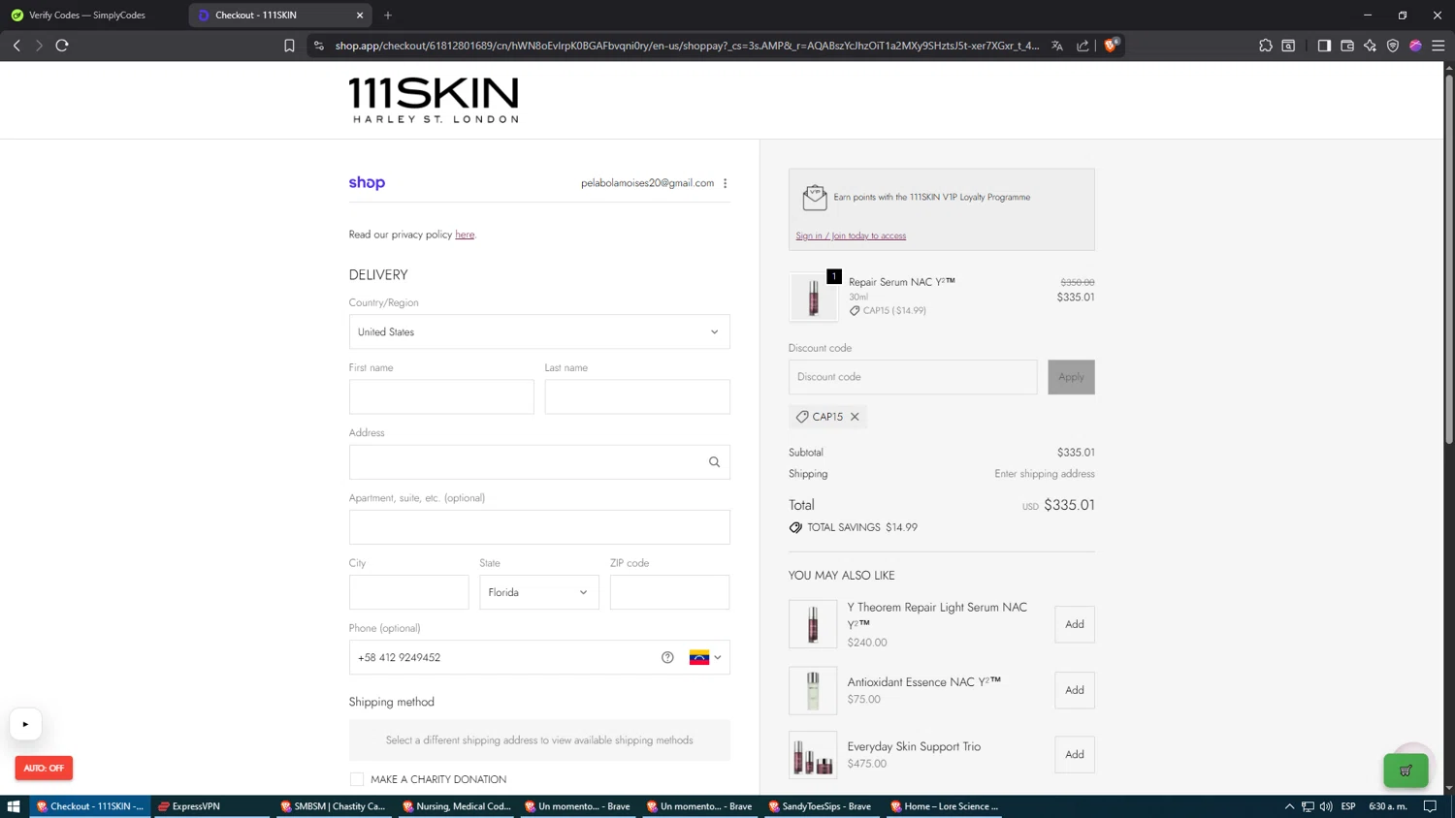Switch to SMBSM Chastity taskbar window
The height and width of the screenshot is (818, 1455).
tap(333, 806)
